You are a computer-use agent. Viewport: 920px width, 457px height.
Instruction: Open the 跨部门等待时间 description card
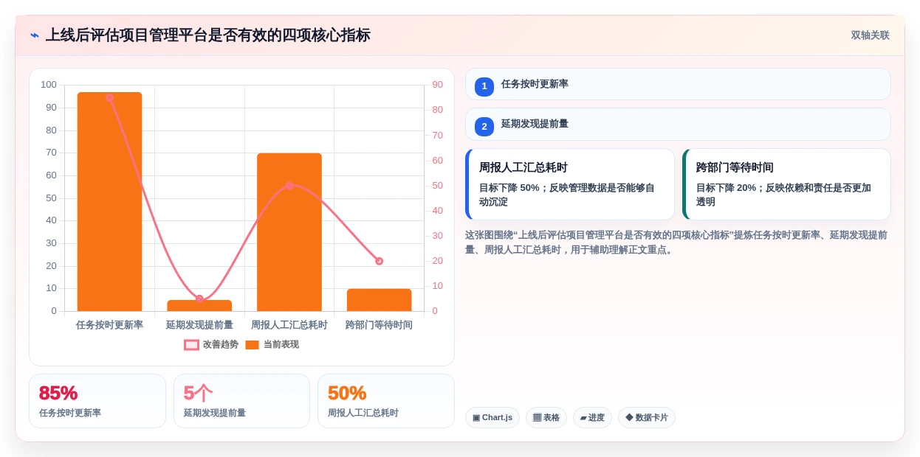786,184
